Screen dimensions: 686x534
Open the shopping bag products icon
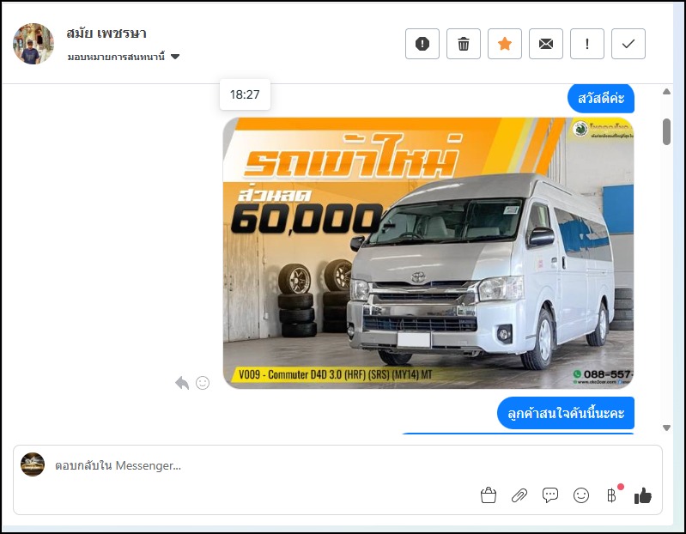[489, 495]
